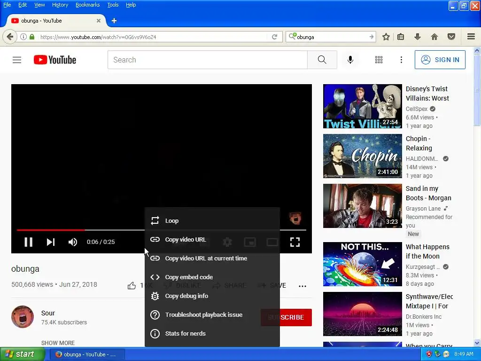Screen dimensions: 481x361
Task: Click the page scrollbar down arrow
Action: pyautogui.click(x=477, y=343)
